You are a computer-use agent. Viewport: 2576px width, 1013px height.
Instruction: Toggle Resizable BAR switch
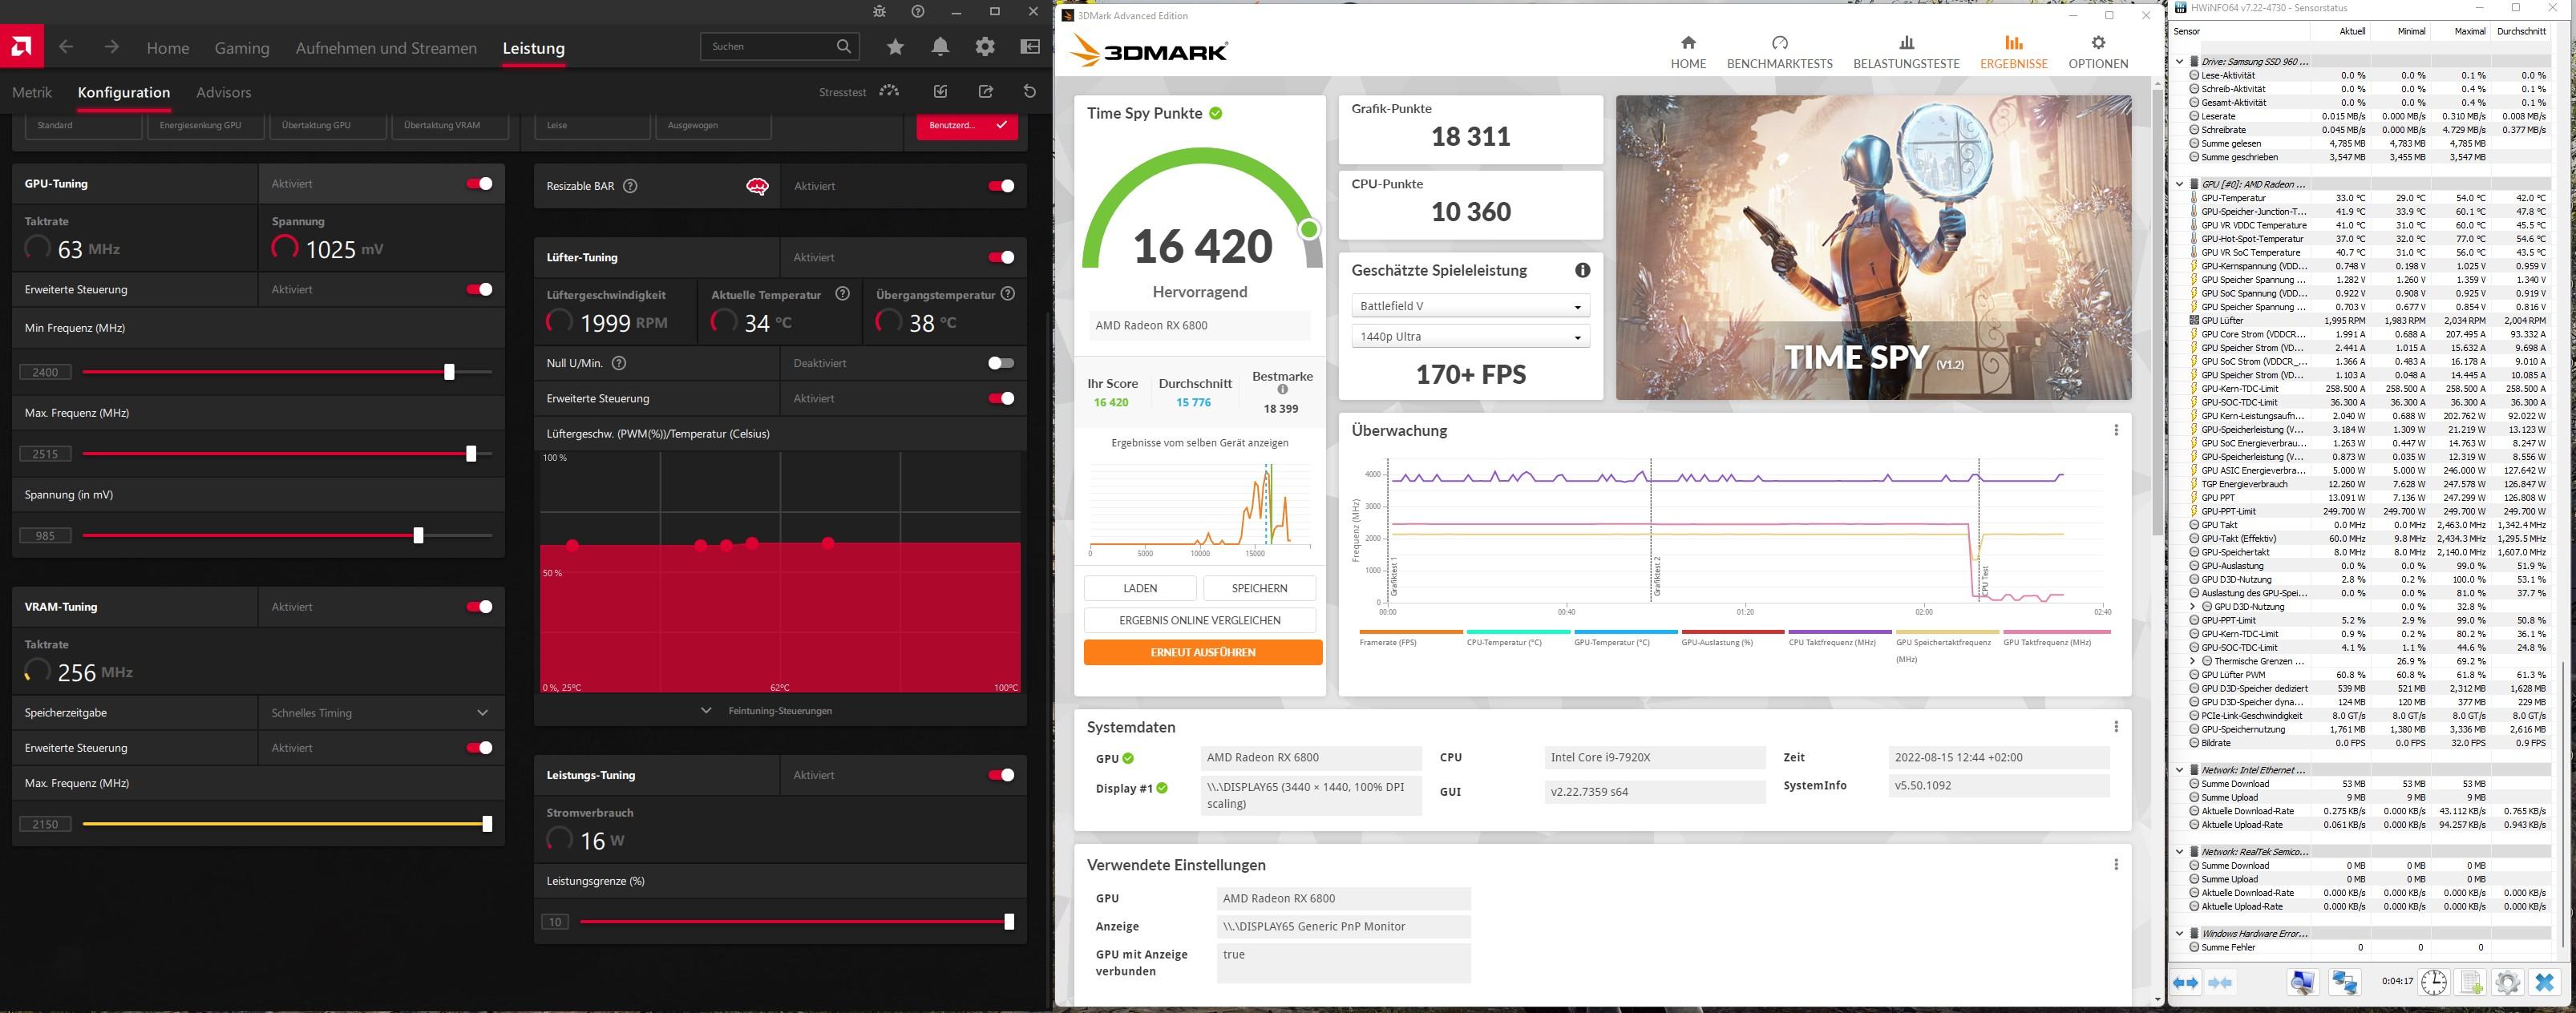pos(1001,186)
